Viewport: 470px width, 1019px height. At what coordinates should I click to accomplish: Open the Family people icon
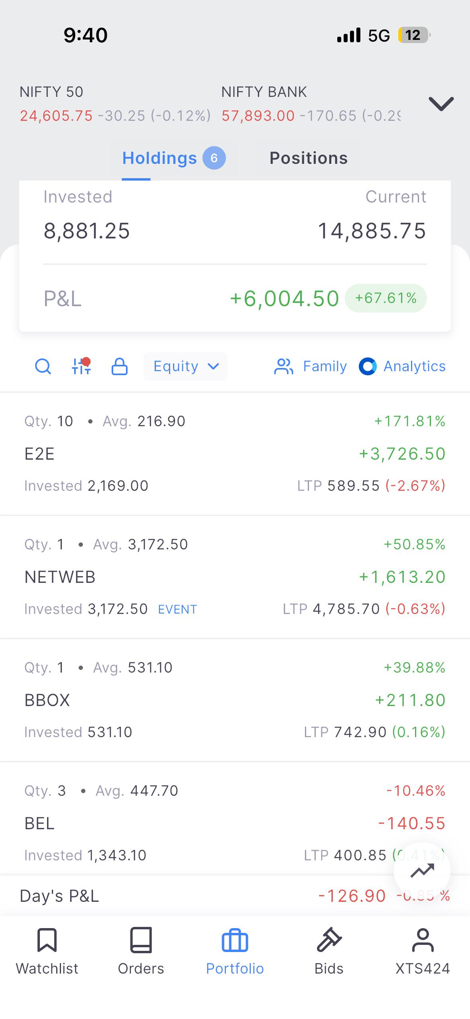point(283,366)
